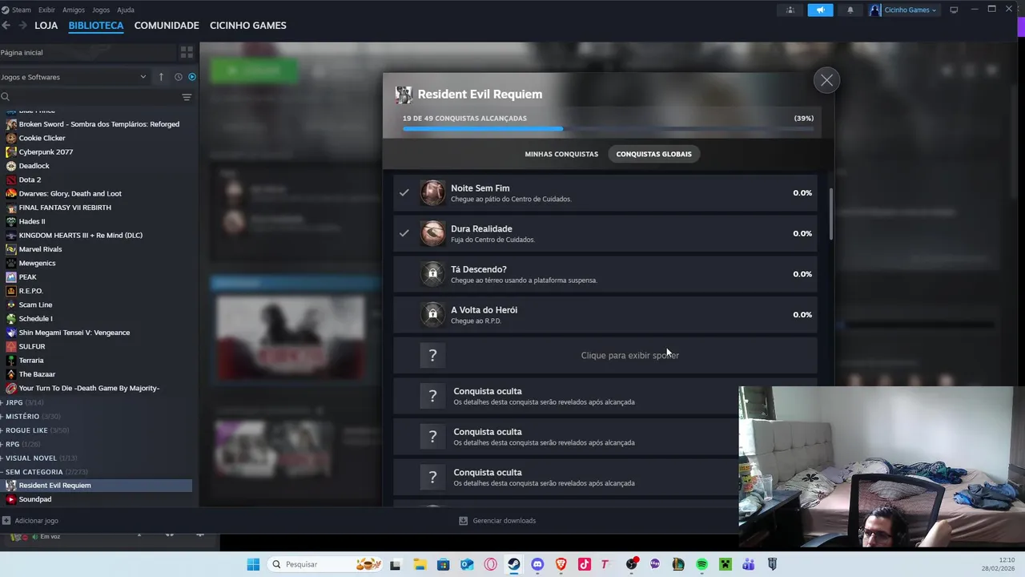Open the Ajuda menu
Image resolution: width=1025 pixels, height=577 pixels.
point(126,10)
